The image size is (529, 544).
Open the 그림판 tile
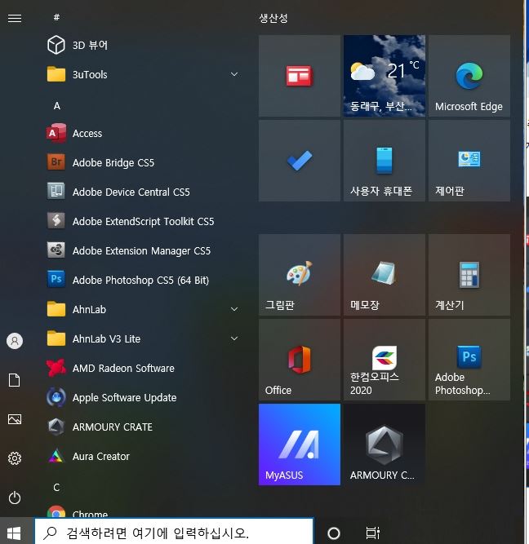300,275
